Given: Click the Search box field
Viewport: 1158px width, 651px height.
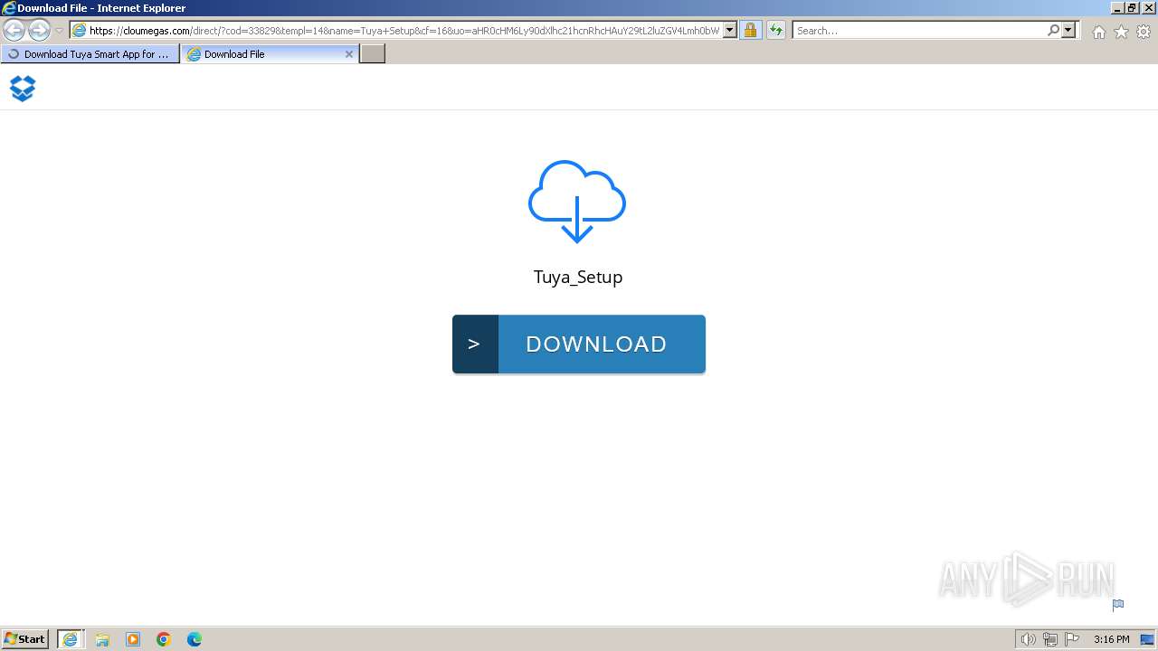Looking at the screenshot, I should pyautogui.click(x=920, y=30).
